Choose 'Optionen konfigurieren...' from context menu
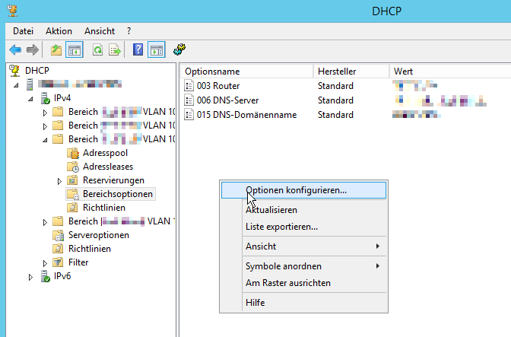The height and width of the screenshot is (337, 511). [296, 190]
